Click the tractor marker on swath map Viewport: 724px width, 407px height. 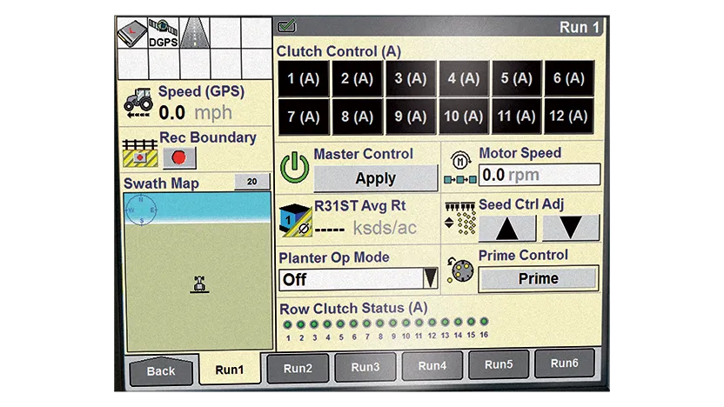tap(199, 284)
